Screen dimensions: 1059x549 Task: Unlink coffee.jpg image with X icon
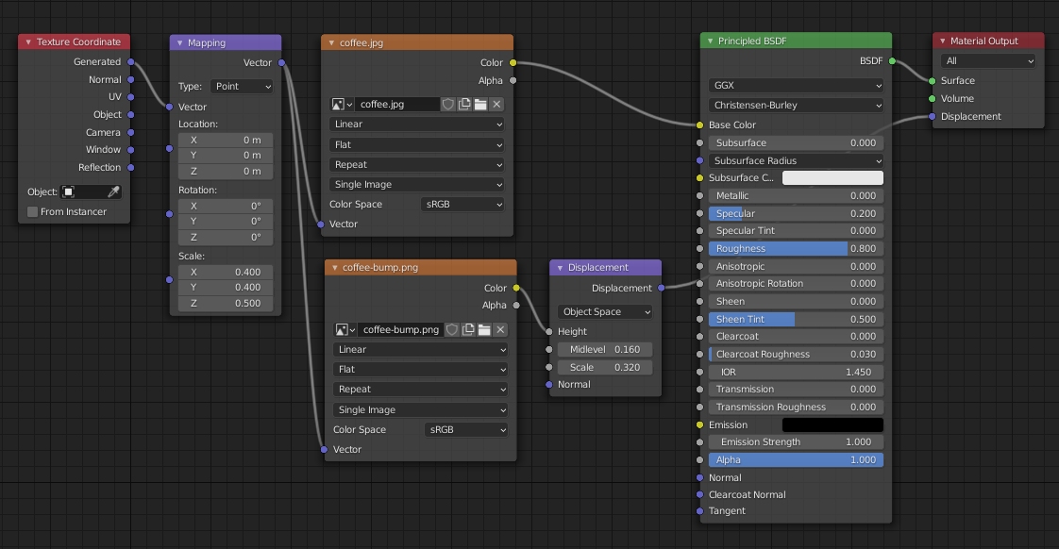click(x=496, y=104)
